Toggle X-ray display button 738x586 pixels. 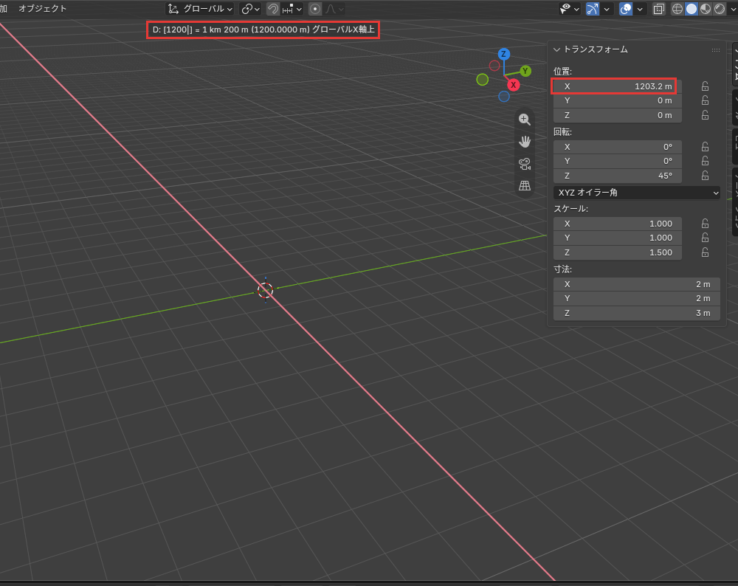click(x=658, y=9)
